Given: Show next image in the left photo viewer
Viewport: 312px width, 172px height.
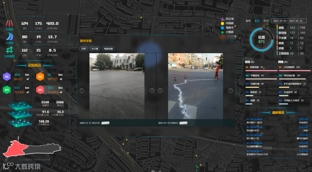Looking at the screenshot, I should click(152, 91).
